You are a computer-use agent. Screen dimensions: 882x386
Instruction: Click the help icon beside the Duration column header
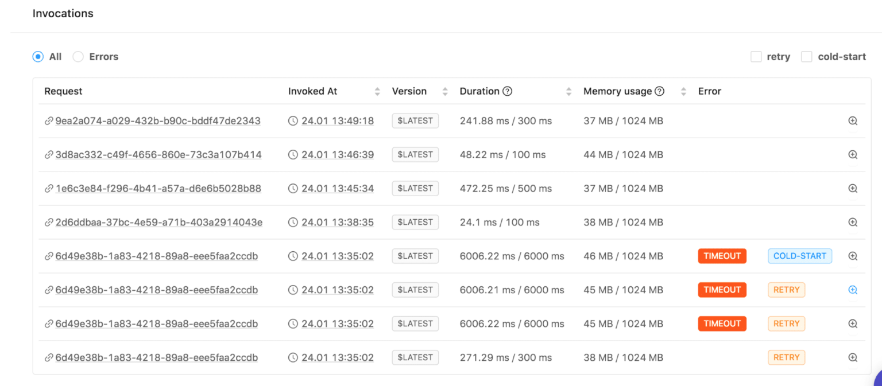509,91
